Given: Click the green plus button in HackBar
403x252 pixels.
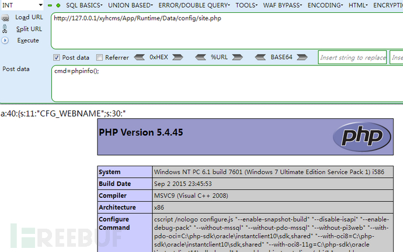Looking at the screenshot, I should (58, 5).
